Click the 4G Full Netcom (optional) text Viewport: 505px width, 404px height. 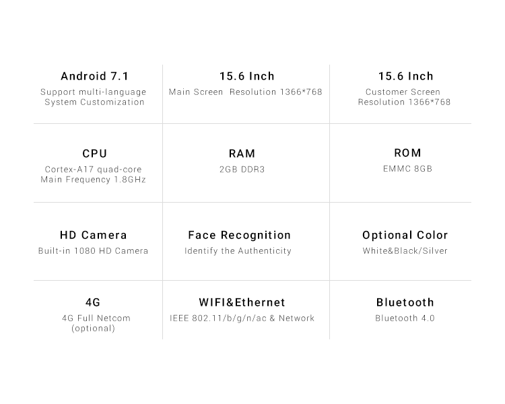tap(96, 323)
